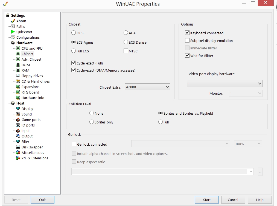Click the Filter icon
The height and width of the screenshot is (206, 277).
click(18, 142)
